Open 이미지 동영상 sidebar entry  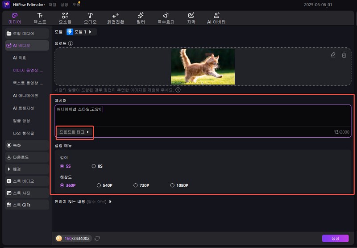[28, 71]
